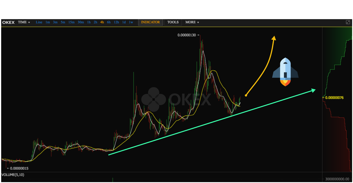
Task: Click the fullscreen expand icon
Action: click(x=348, y=22)
